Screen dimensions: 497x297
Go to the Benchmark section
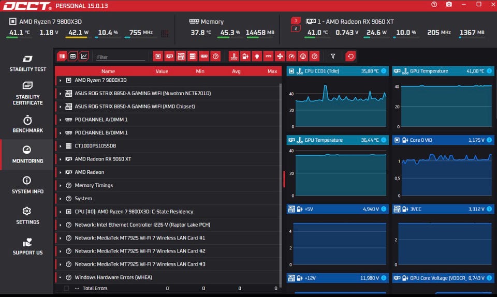click(x=27, y=124)
